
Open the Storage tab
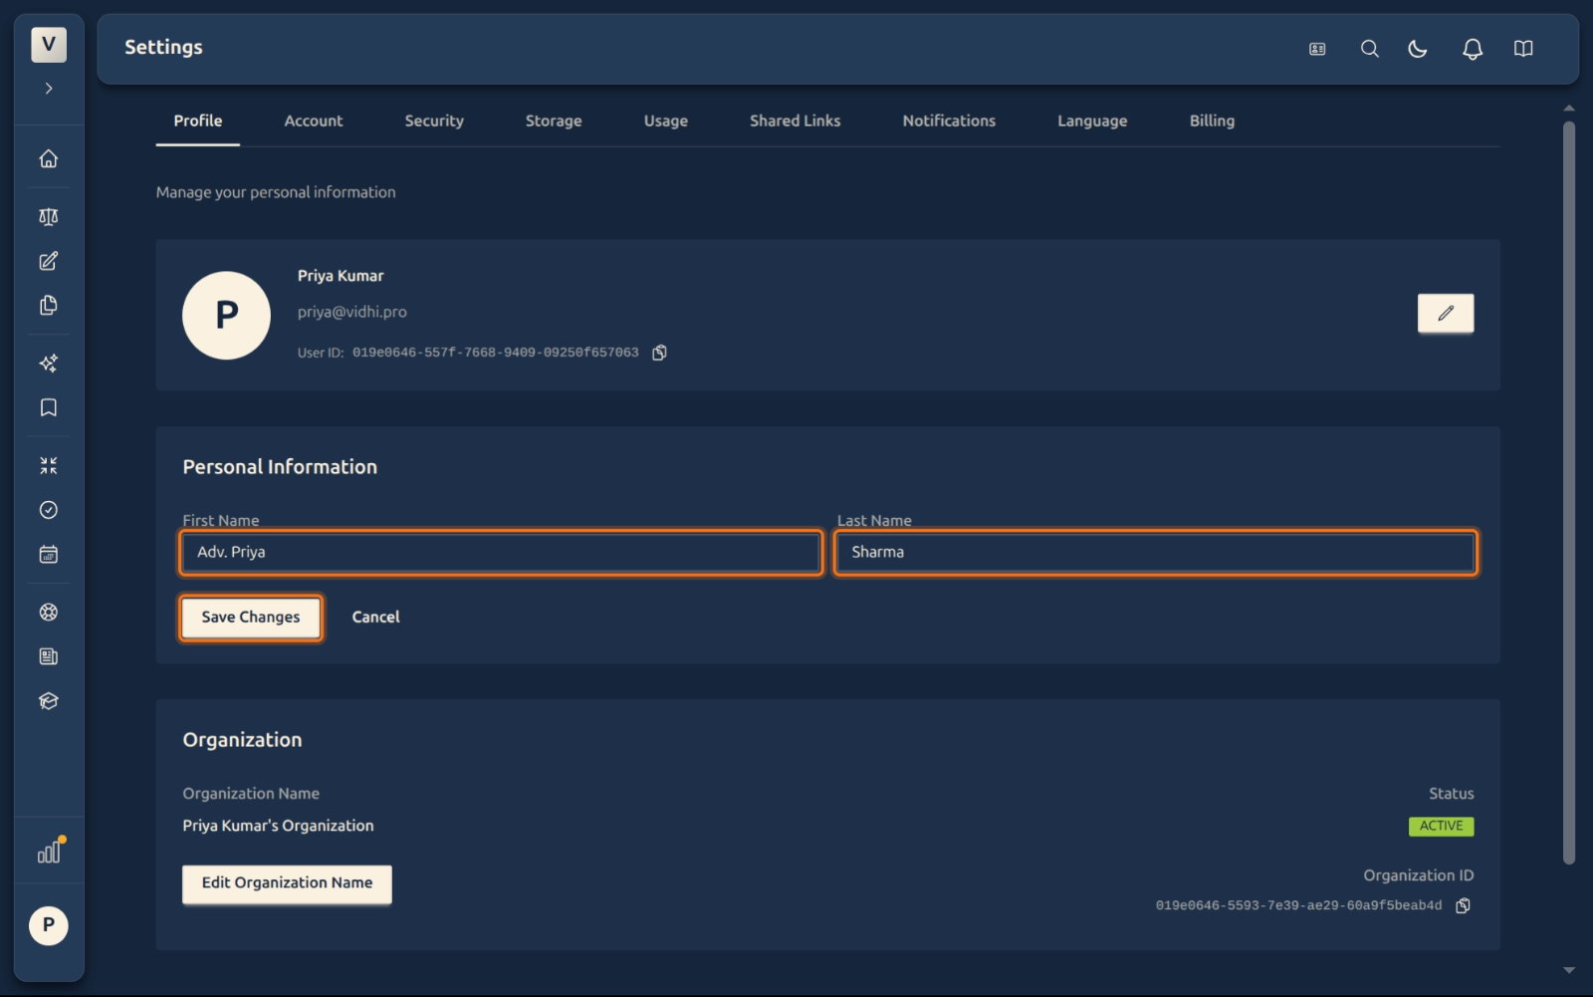tap(554, 121)
